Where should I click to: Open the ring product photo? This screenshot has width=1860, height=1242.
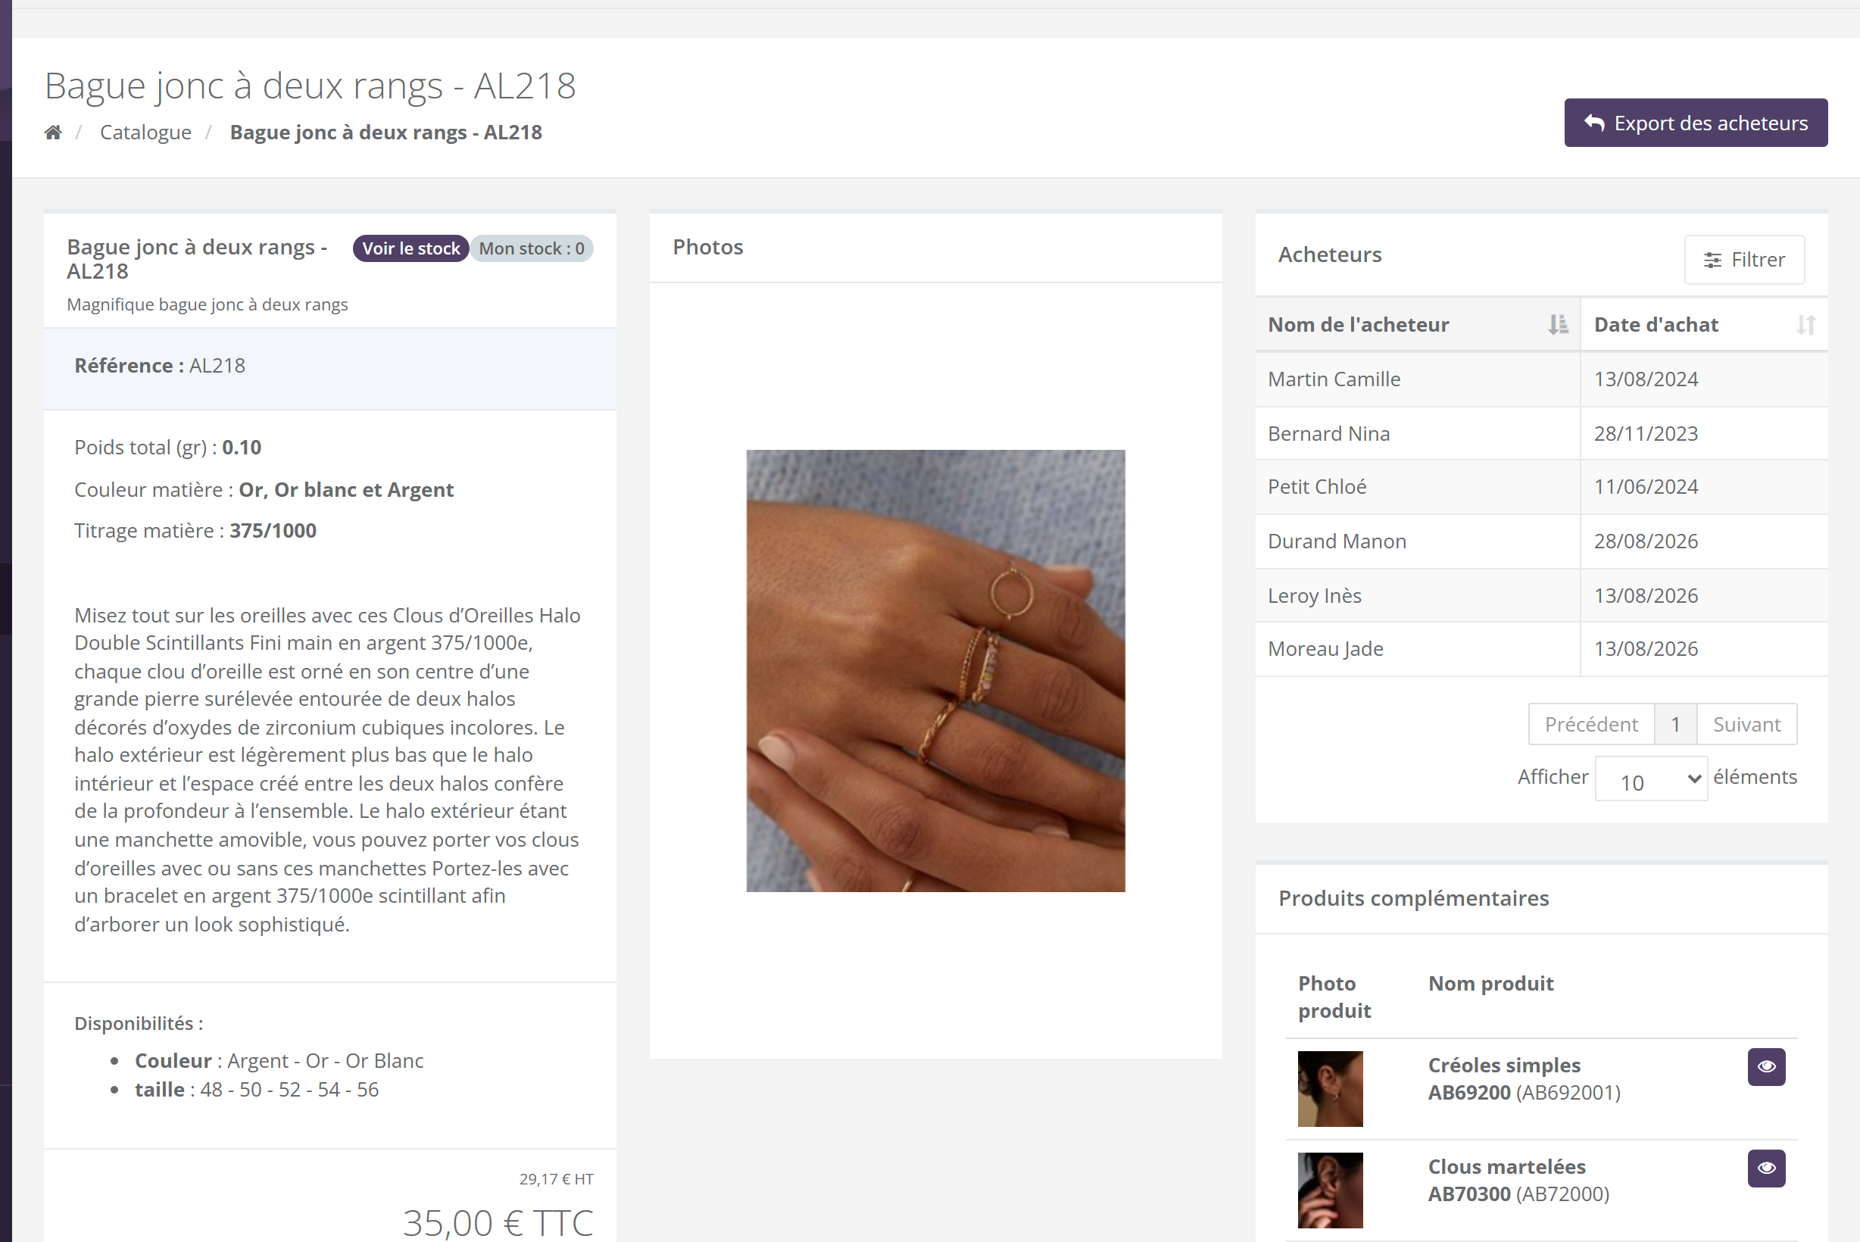coord(935,671)
